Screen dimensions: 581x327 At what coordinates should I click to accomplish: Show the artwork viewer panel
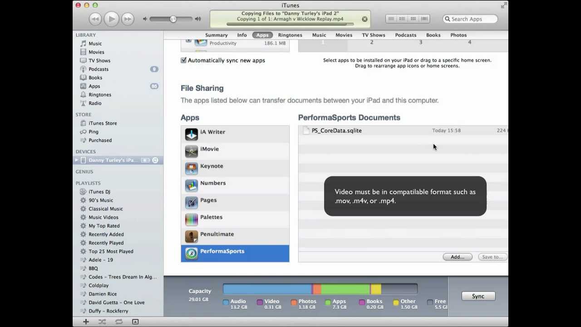tap(135, 322)
